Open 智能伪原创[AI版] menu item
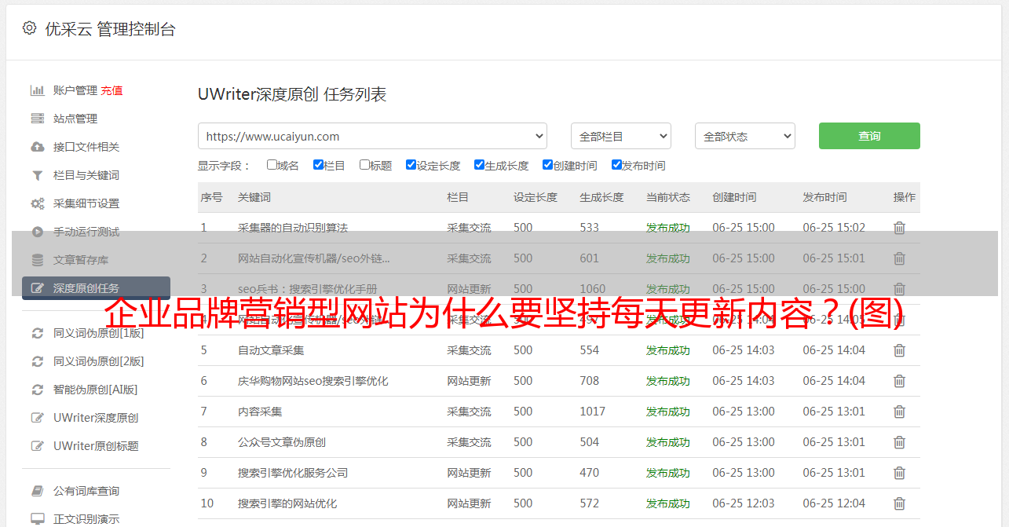Viewport: 1009px width, 527px height. point(95,390)
